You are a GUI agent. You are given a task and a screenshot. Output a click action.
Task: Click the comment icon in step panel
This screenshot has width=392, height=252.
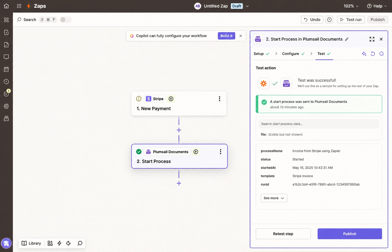381,54
